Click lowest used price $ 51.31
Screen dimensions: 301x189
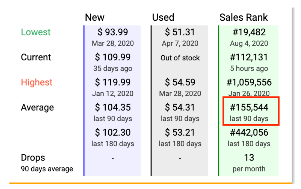[180, 32]
